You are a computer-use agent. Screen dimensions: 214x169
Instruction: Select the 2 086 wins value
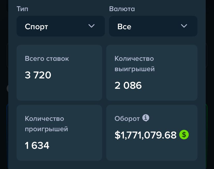(x=128, y=85)
